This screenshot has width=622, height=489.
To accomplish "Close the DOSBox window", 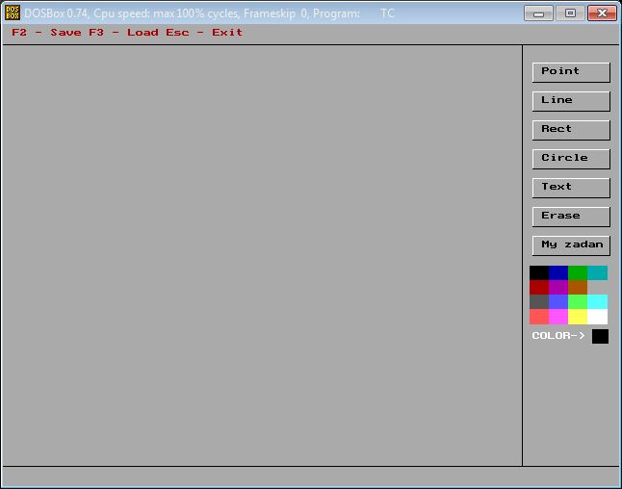I will coord(602,13).
